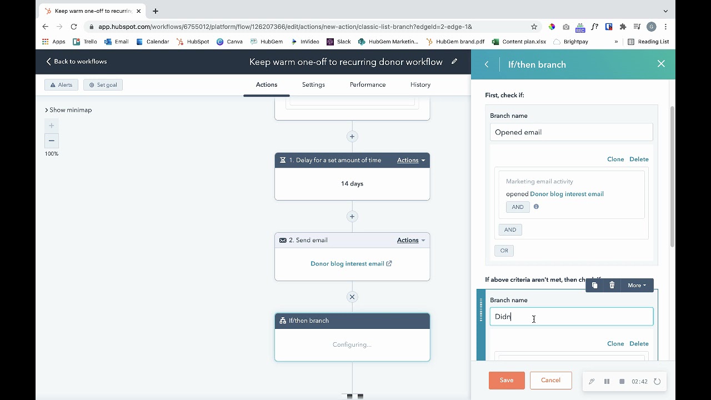Click the X connector above If/then branch

pyautogui.click(x=352, y=297)
